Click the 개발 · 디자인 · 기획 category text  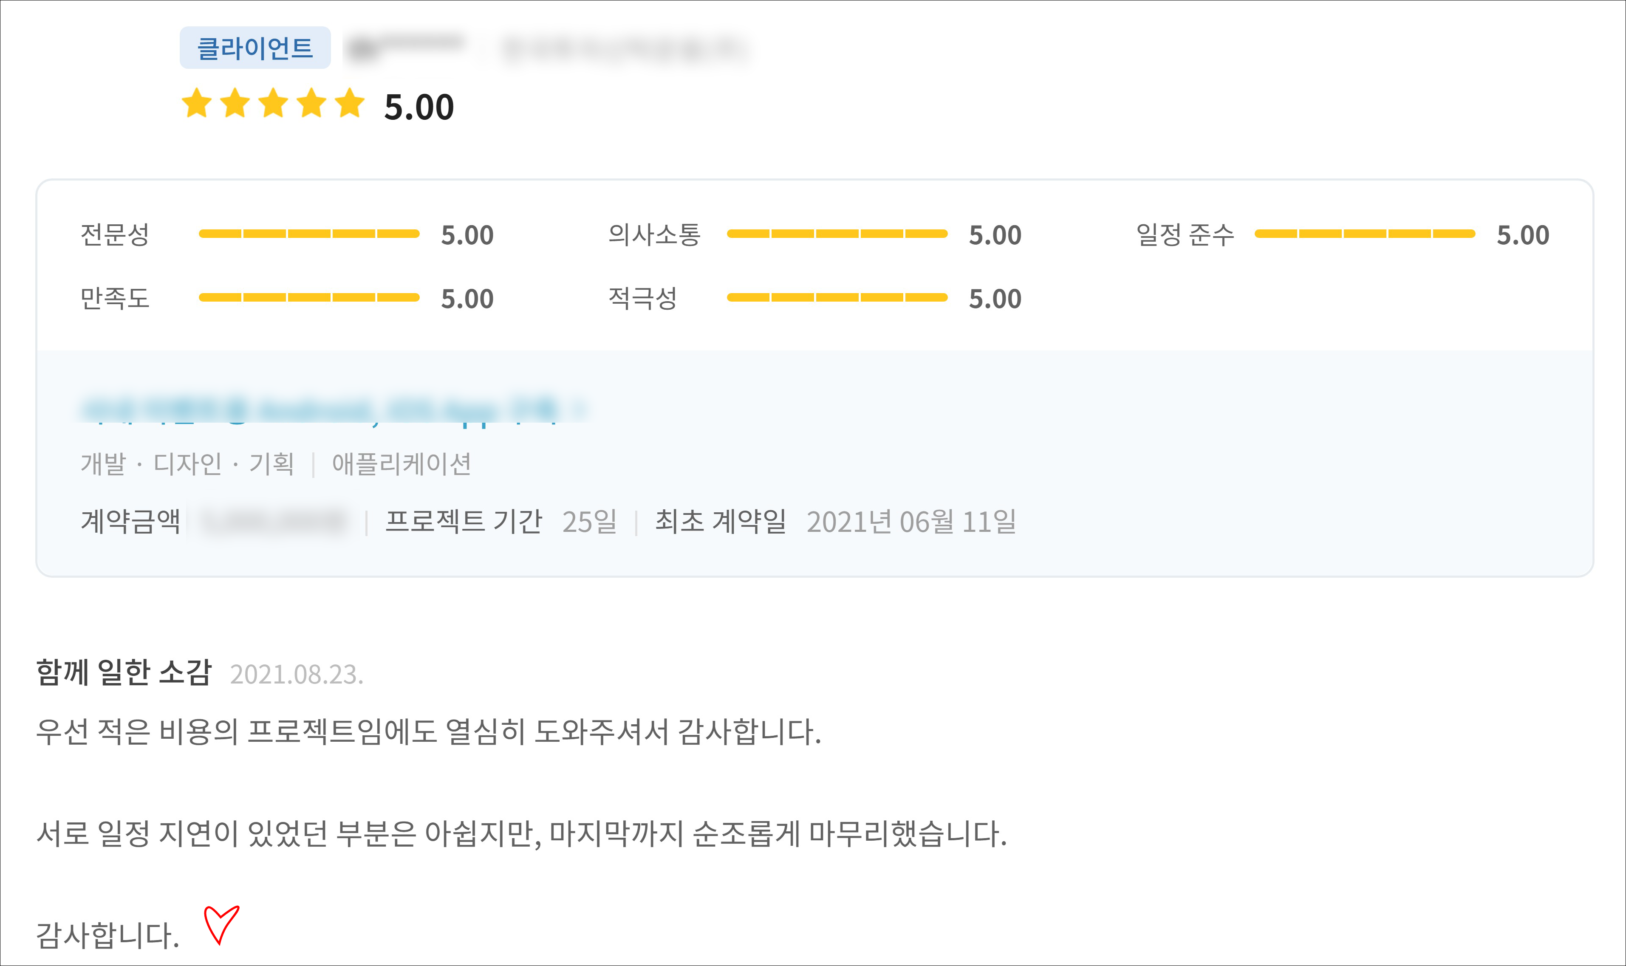pos(187,464)
